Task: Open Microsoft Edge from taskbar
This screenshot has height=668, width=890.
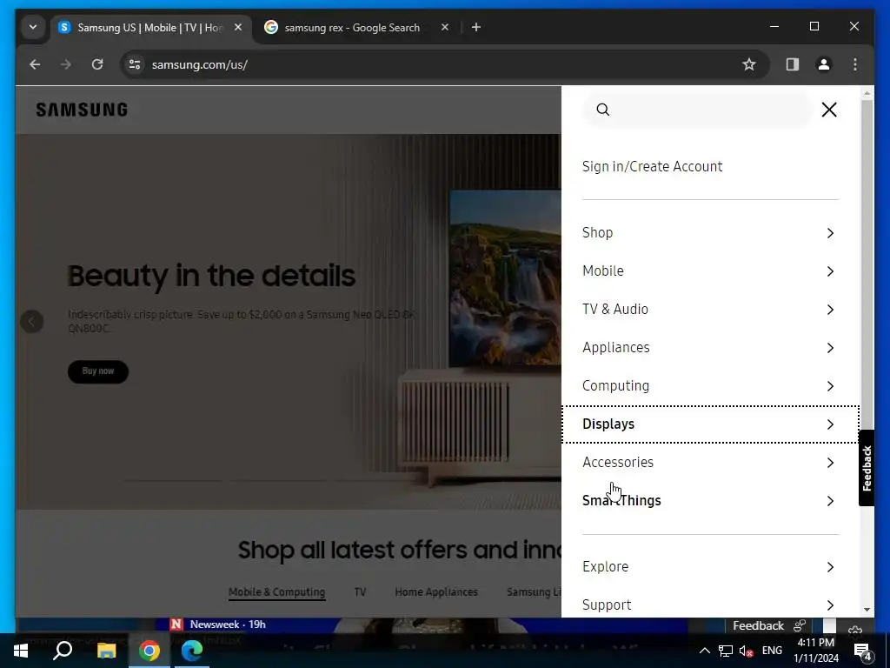Action: tap(192, 651)
